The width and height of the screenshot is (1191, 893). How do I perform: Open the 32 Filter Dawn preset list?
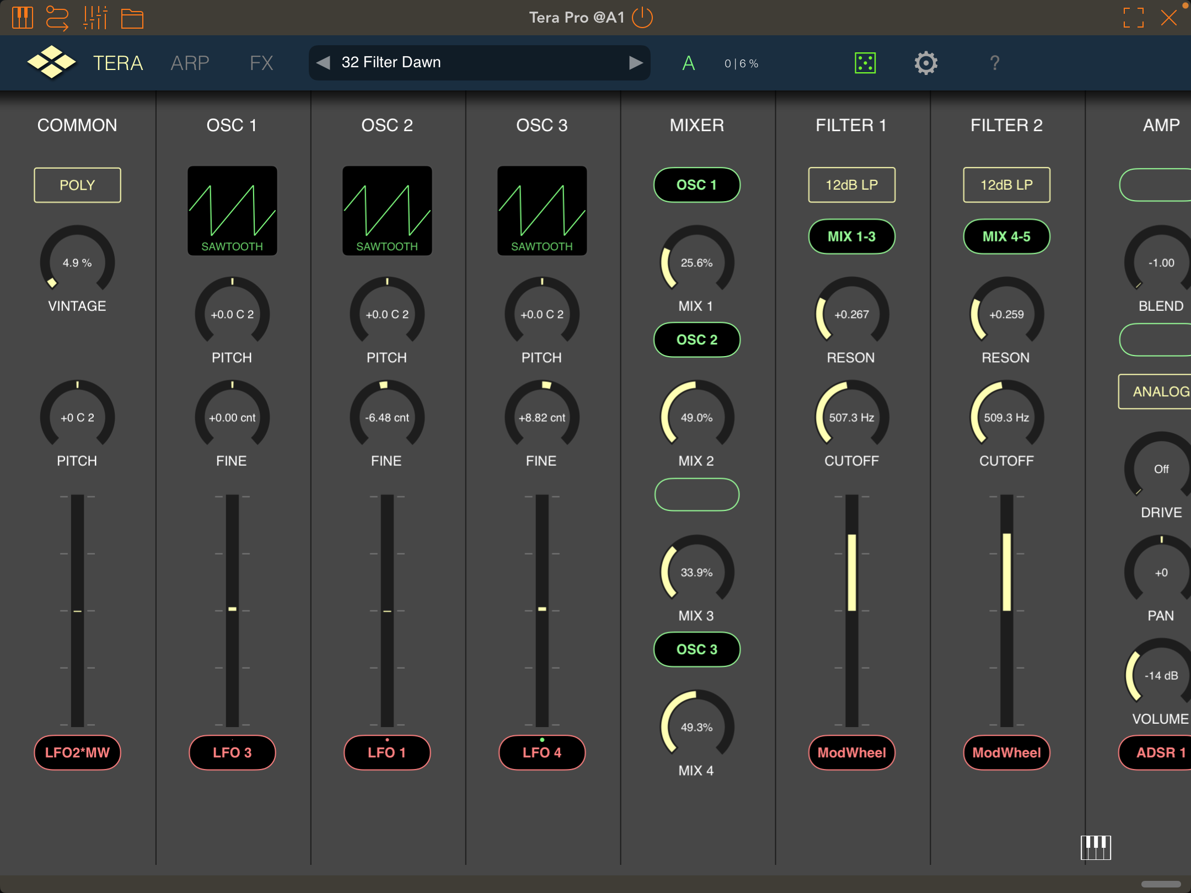[x=480, y=63]
